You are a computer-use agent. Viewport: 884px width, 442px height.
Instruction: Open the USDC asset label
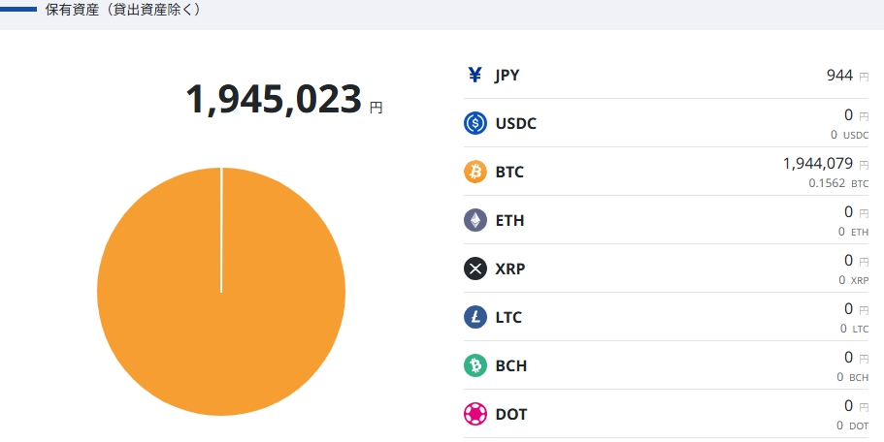pos(515,124)
